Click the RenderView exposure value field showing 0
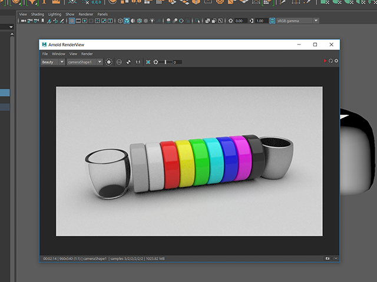This screenshot has height=282, width=377. click(x=177, y=62)
